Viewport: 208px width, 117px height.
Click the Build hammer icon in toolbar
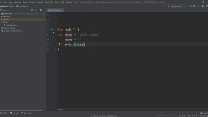pos(164,6)
